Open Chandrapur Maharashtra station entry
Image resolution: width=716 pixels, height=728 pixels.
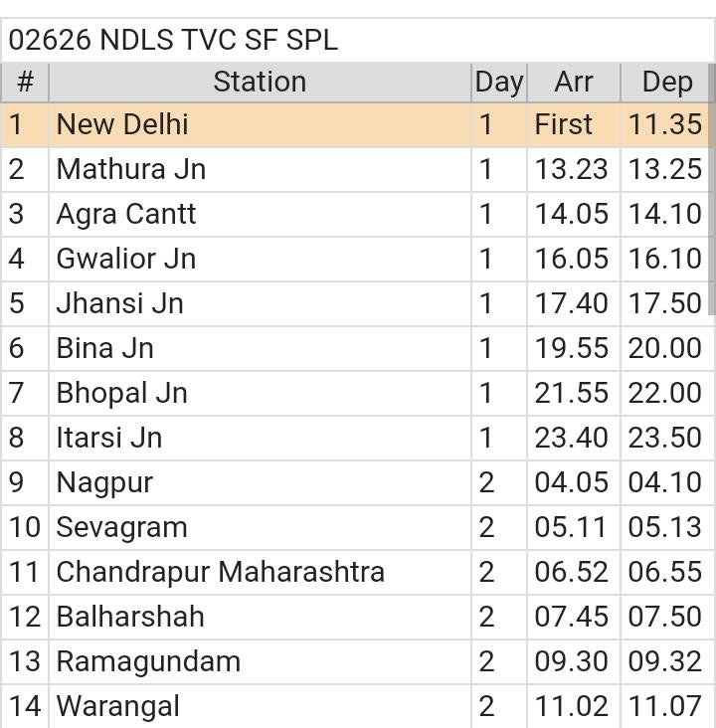pyautogui.click(x=220, y=572)
